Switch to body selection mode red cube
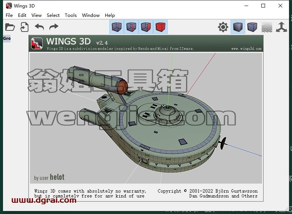Screen dimensions: 292x214 [160, 27]
